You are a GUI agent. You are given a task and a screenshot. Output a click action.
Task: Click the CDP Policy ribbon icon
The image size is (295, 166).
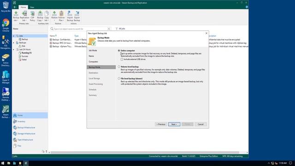click(x=32, y=16)
